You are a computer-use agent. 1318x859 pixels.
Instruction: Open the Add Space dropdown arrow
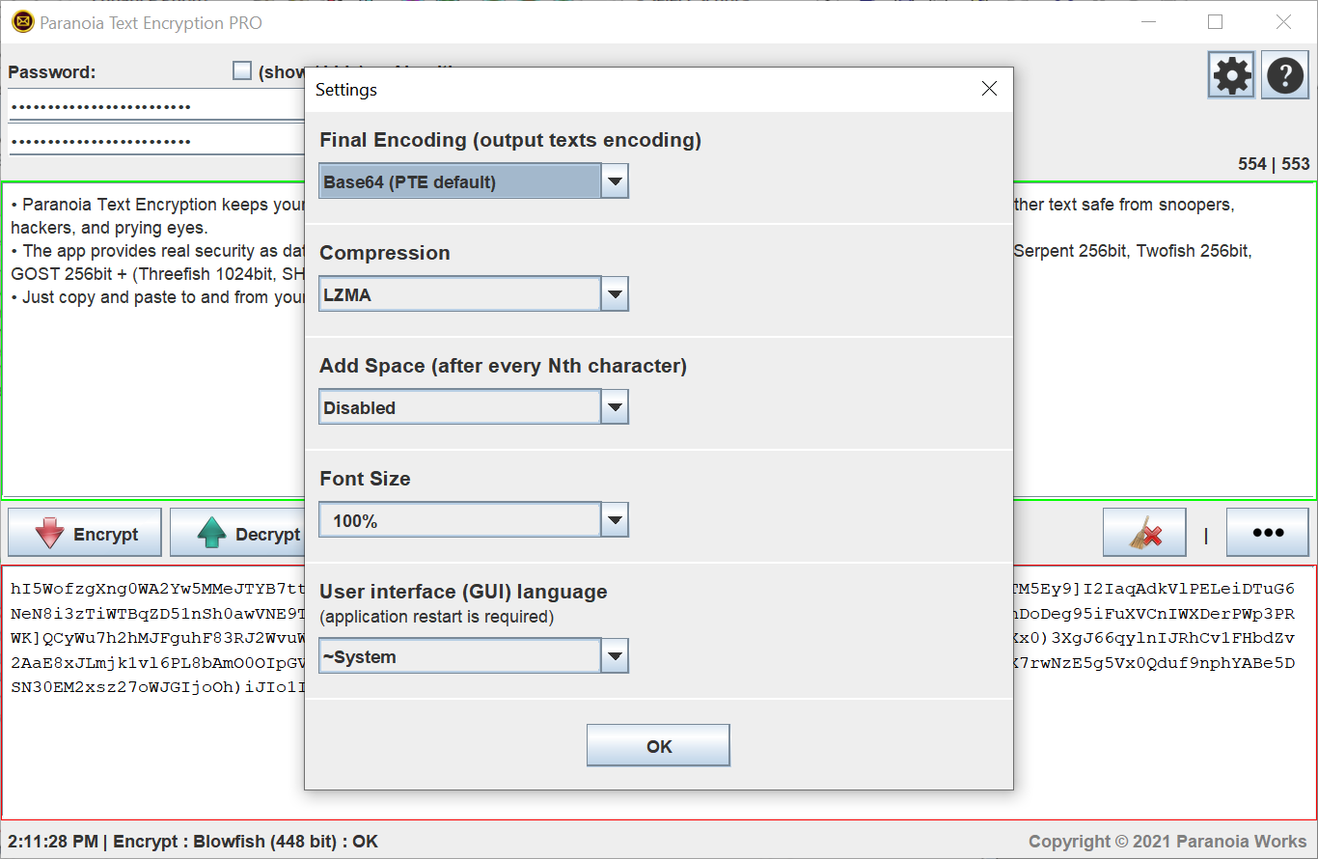click(615, 407)
